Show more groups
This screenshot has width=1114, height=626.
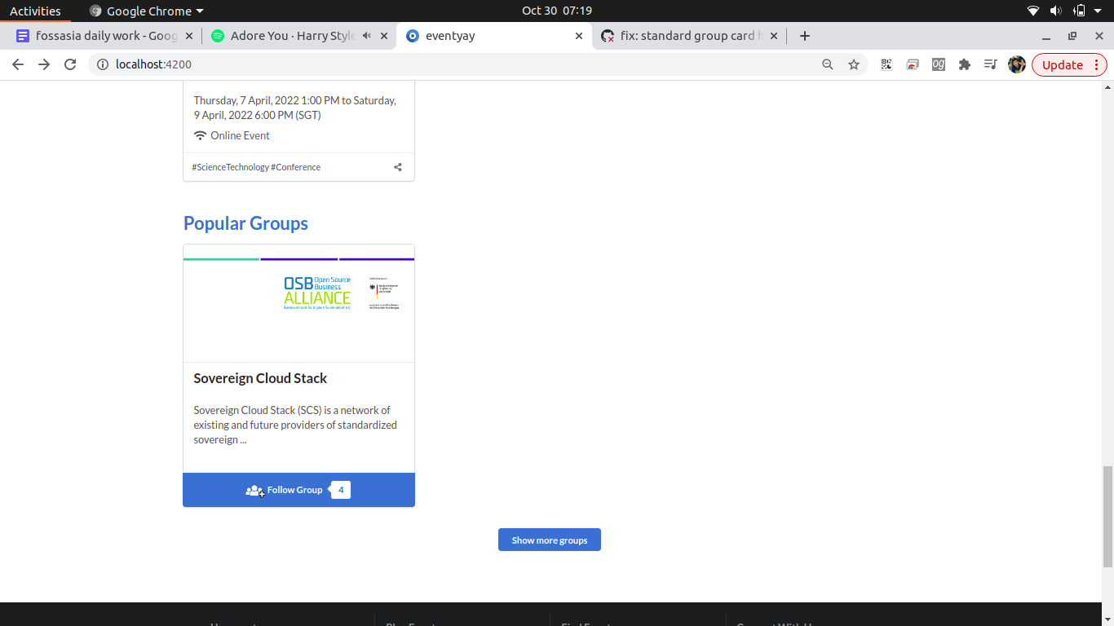(x=550, y=540)
